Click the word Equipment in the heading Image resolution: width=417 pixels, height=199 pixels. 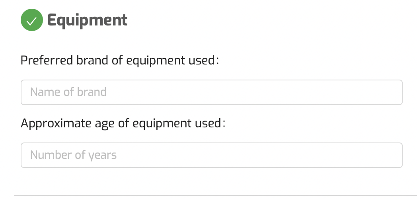coord(87,20)
